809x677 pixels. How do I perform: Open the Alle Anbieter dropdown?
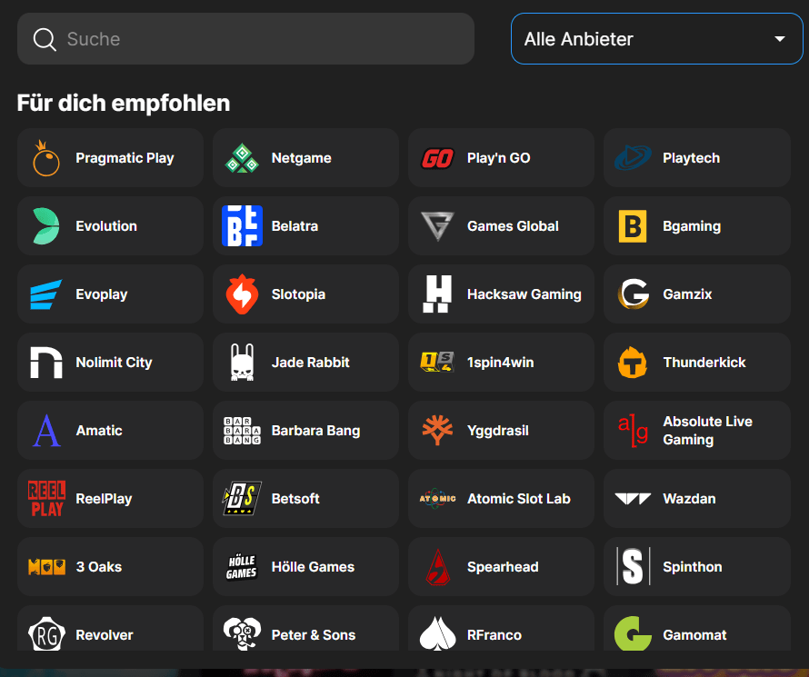pyautogui.click(x=656, y=39)
